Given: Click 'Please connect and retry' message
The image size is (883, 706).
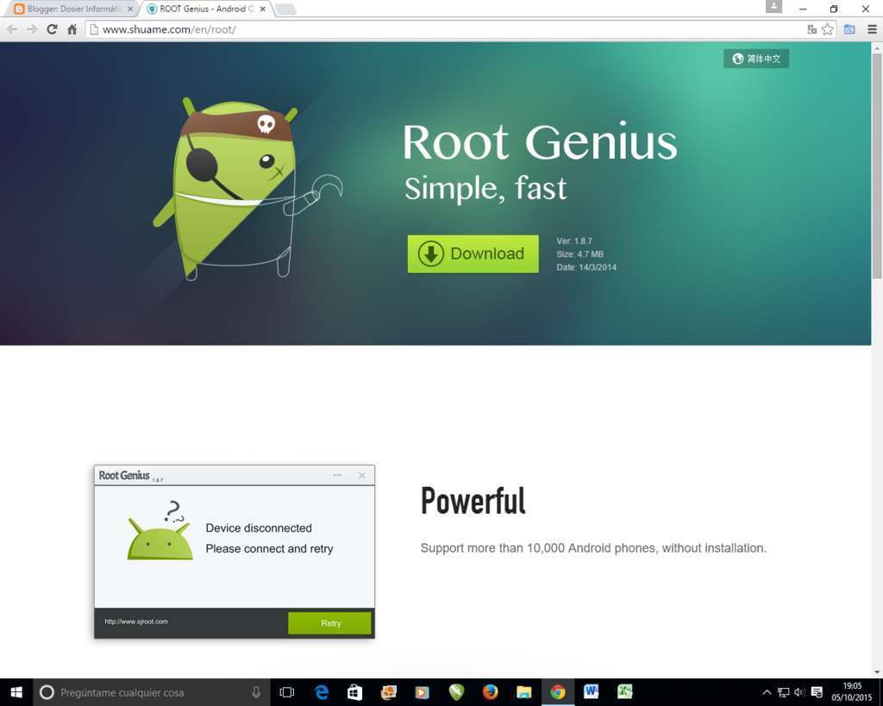Looking at the screenshot, I should [269, 549].
